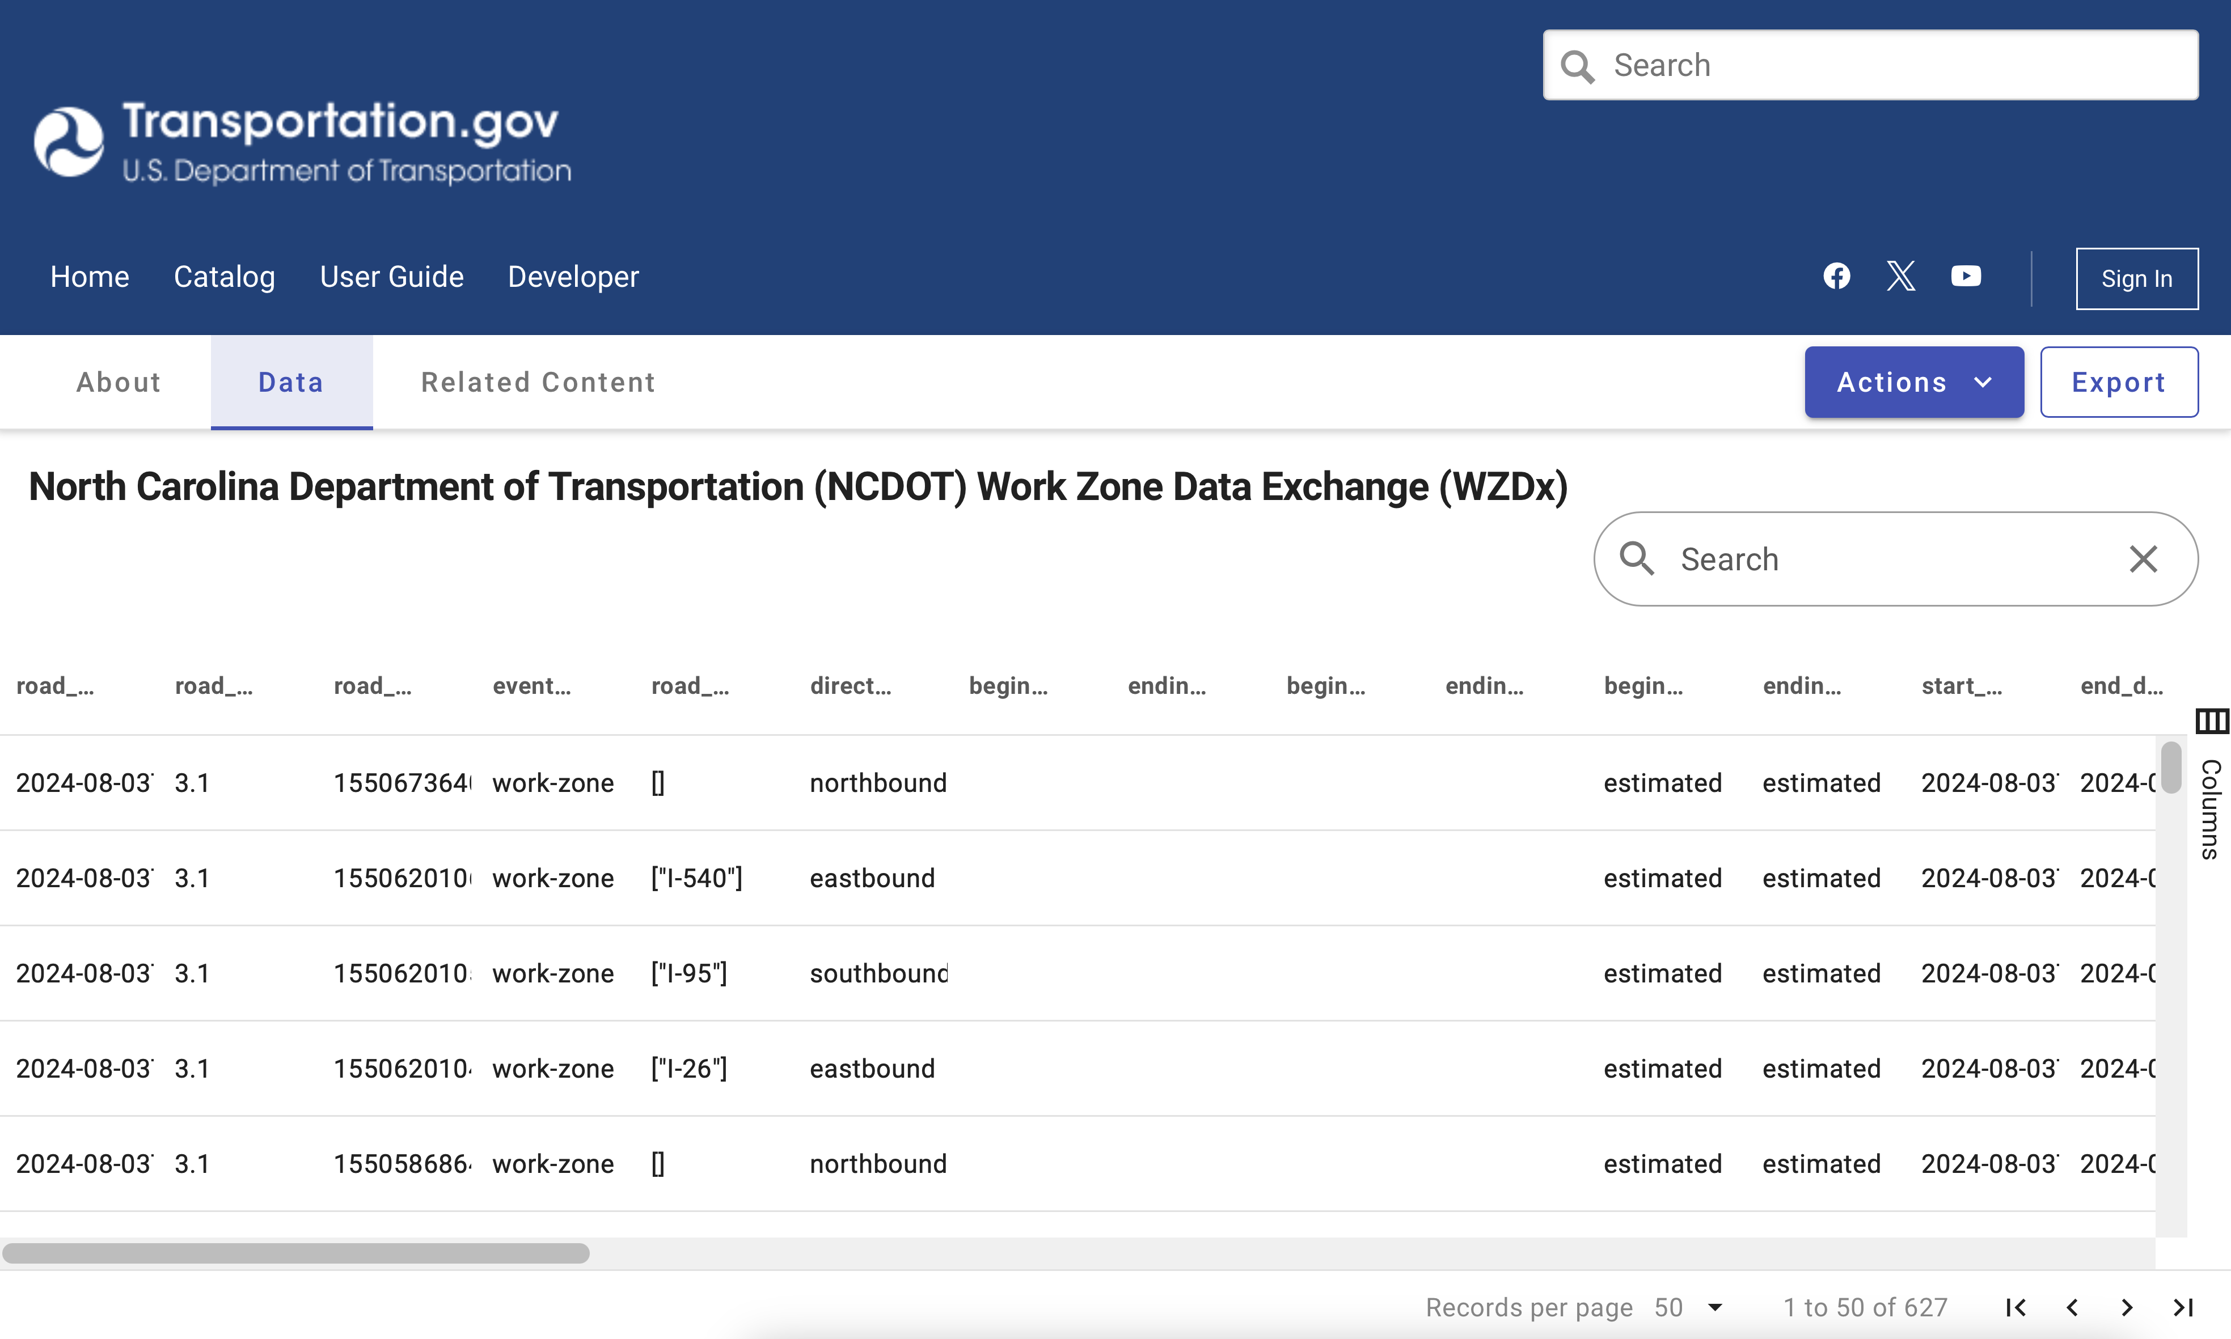
Task: Clear the dataset search with X icon
Action: 2144,560
